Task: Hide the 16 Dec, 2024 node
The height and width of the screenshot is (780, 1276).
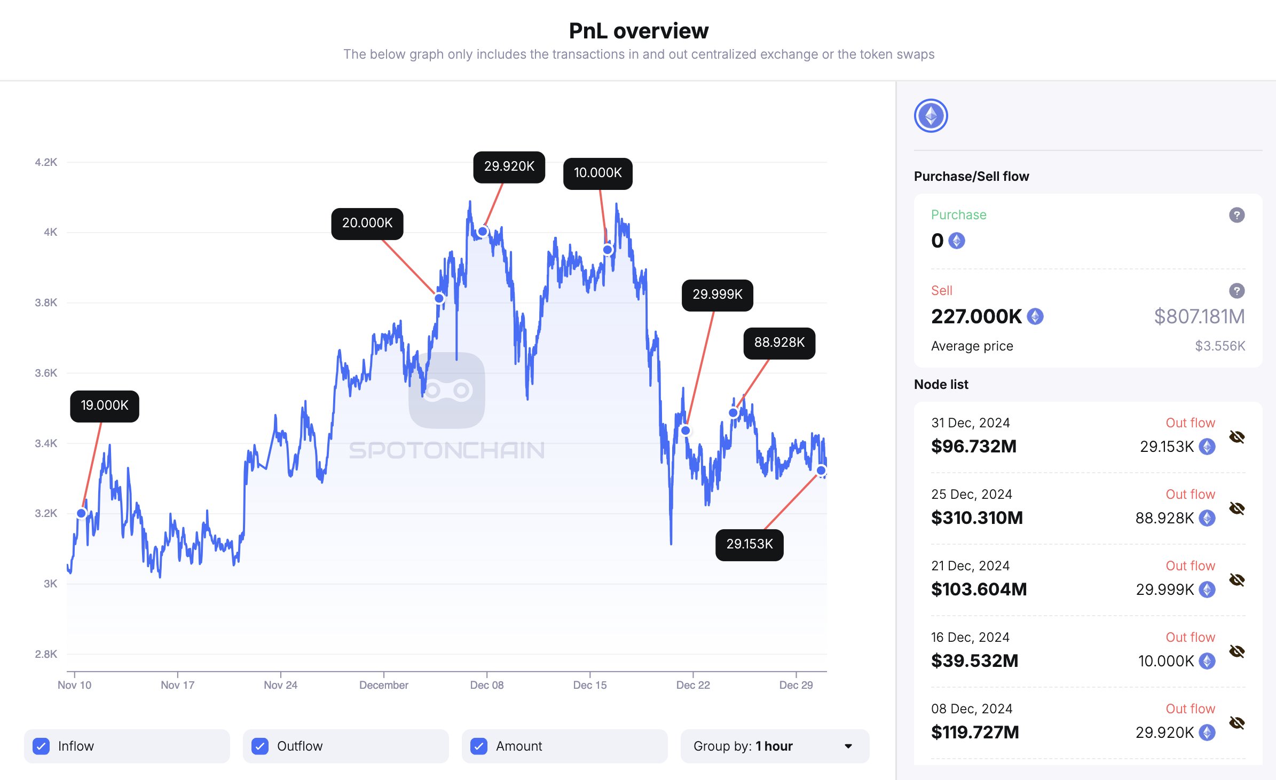Action: click(1236, 651)
